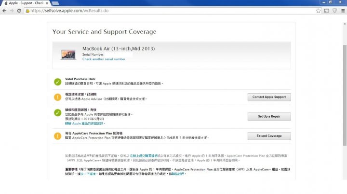347x194 pixels.
Task: Open the Chrome menu icon
Action: (x=343, y=11)
